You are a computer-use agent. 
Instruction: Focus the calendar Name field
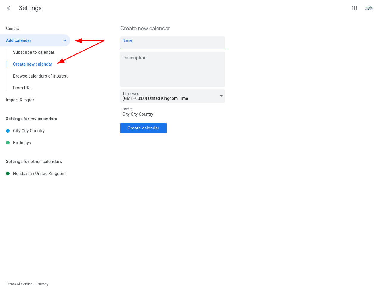point(173,43)
